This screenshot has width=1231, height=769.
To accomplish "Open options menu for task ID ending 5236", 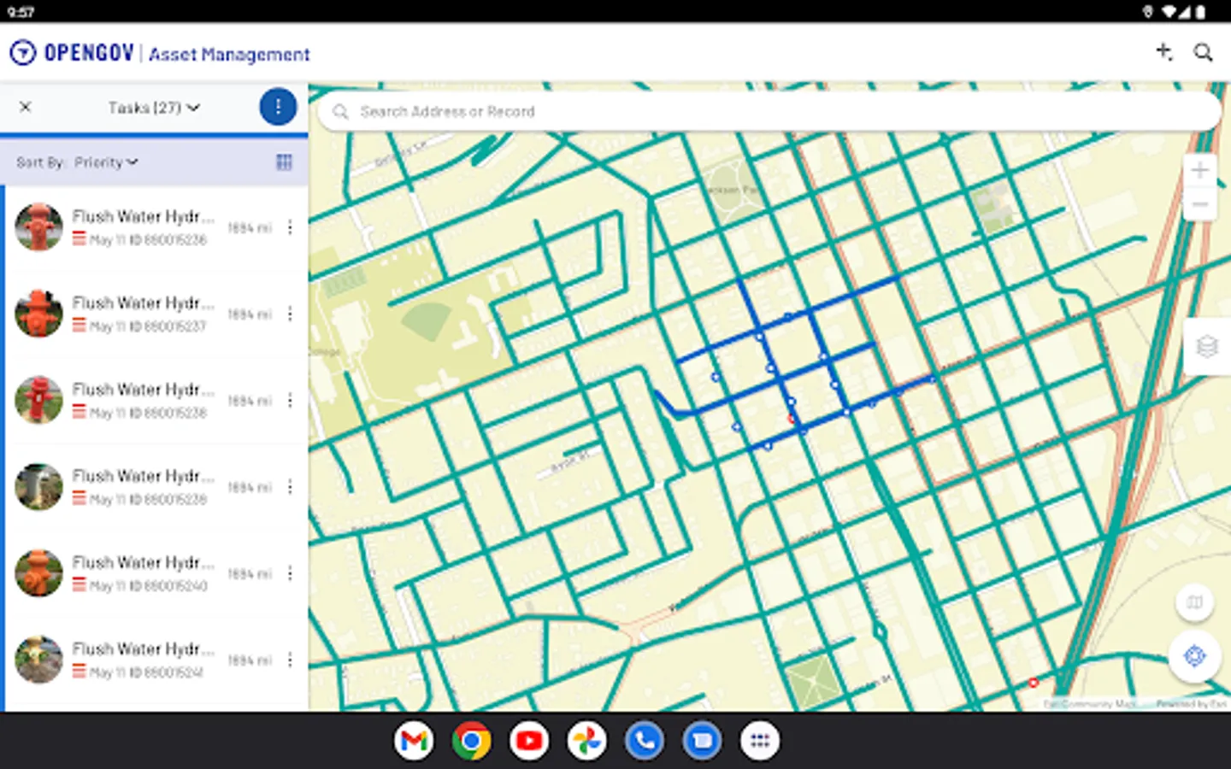I will (x=290, y=227).
